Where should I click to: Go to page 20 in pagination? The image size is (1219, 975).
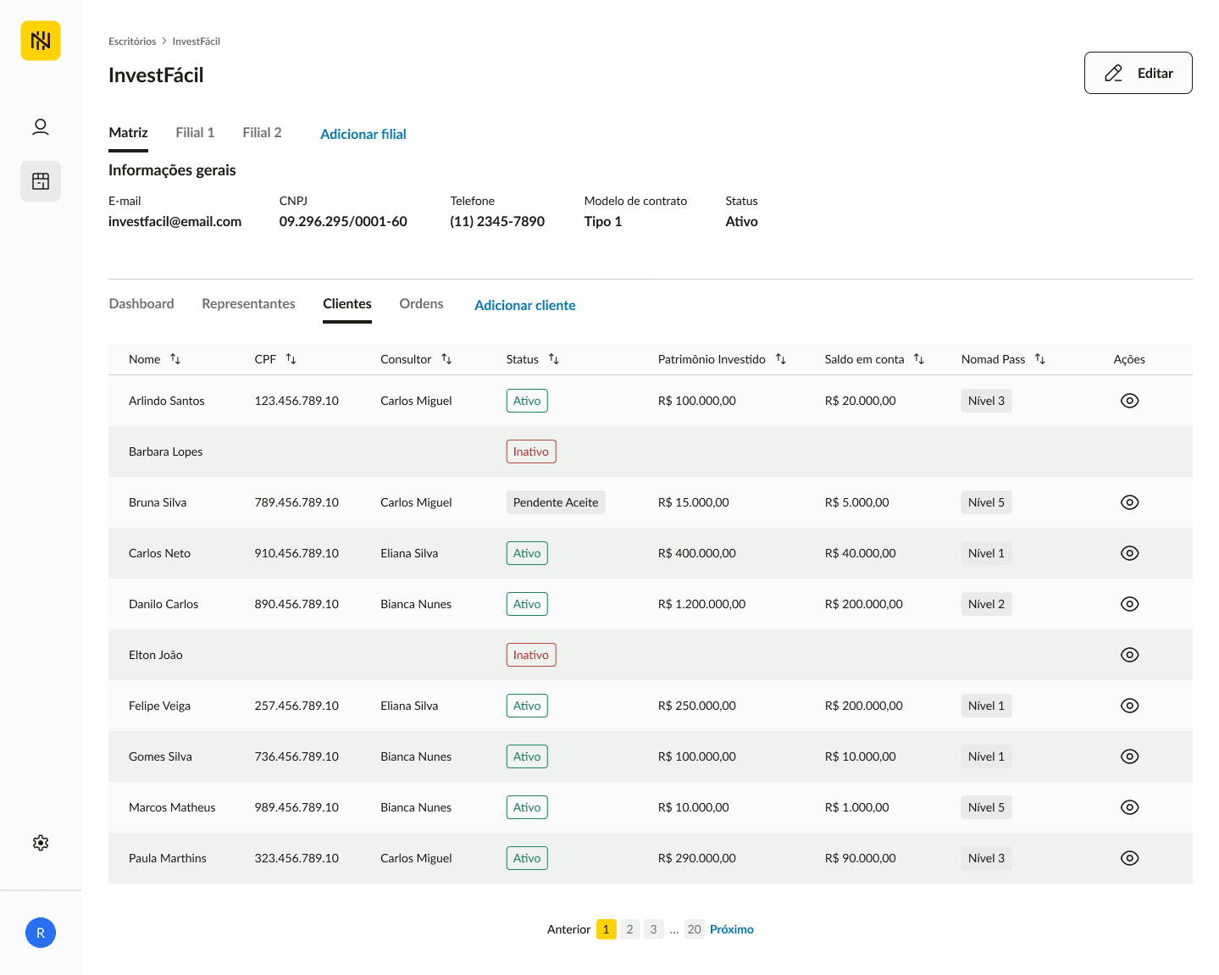(695, 929)
